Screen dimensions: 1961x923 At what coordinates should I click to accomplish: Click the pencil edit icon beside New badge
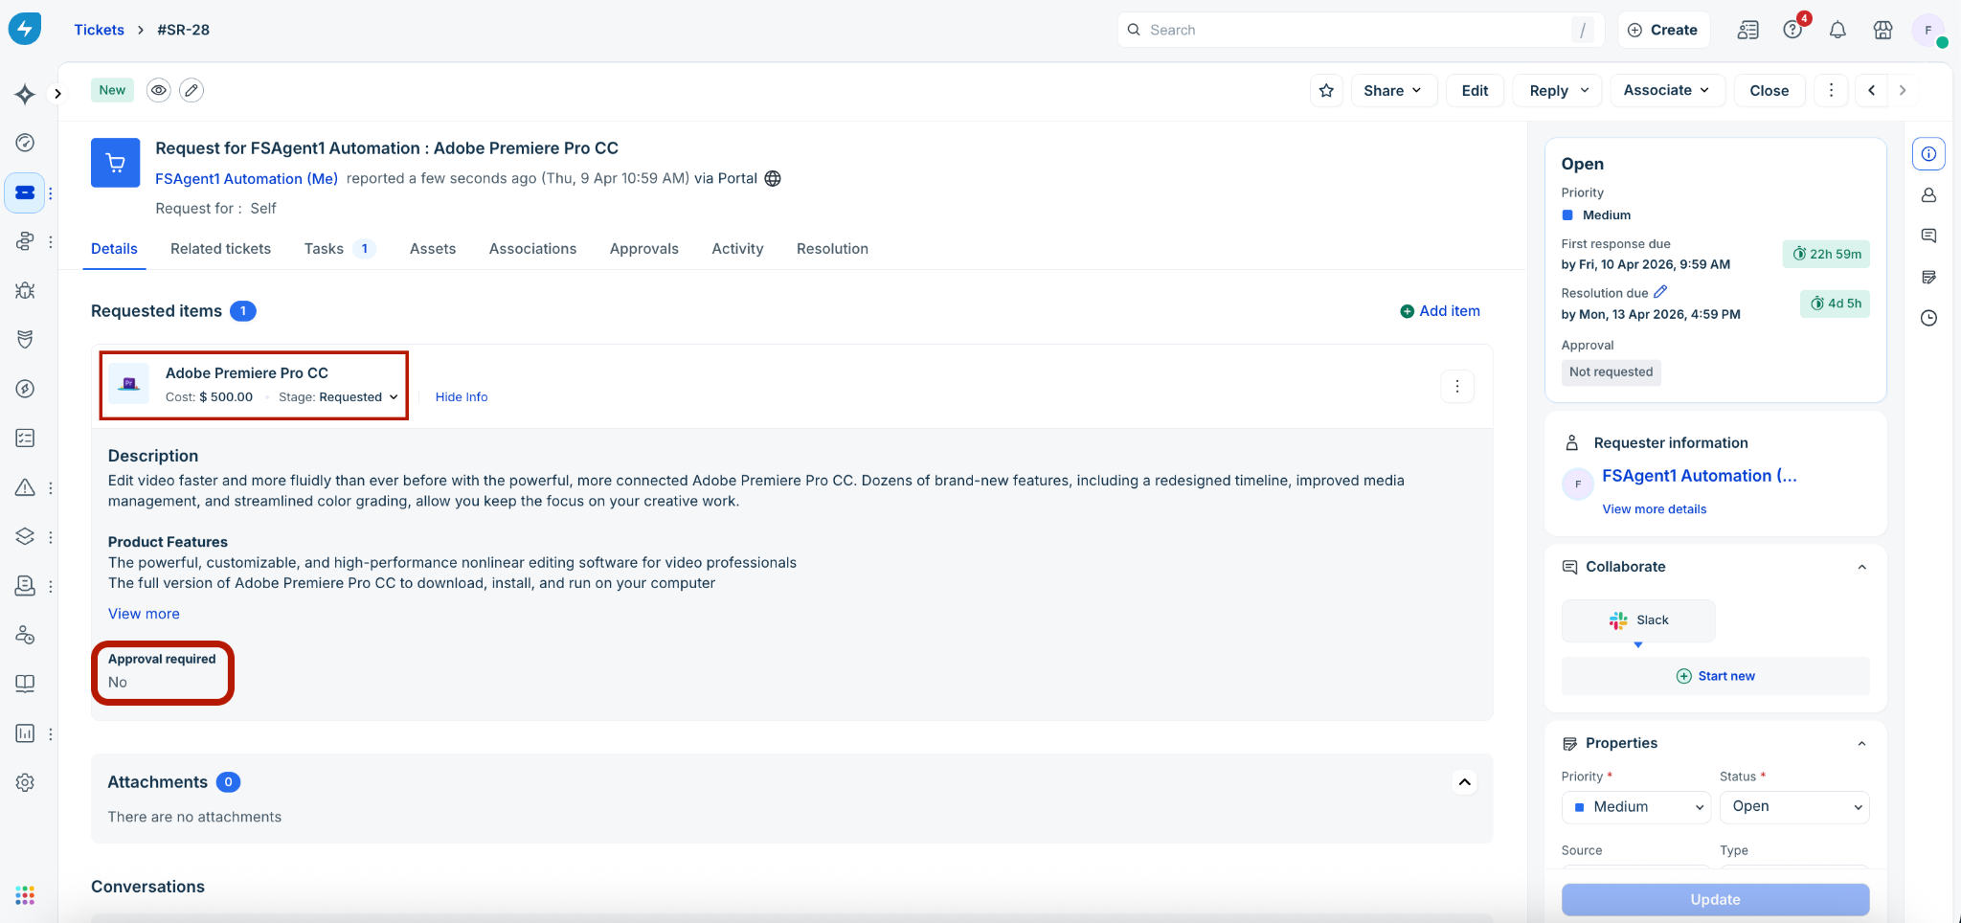(x=192, y=90)
